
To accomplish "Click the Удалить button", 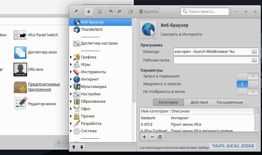I will coord(148,12).
